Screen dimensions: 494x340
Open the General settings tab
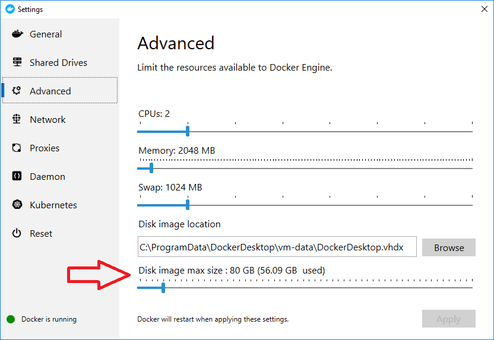pos(46,34)
